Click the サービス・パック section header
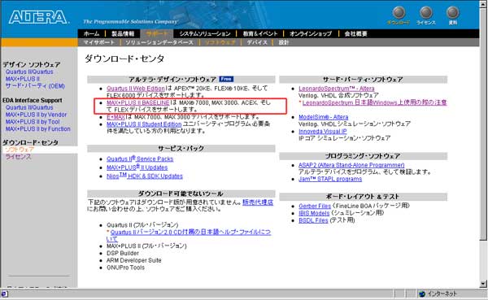This screenshot has width=488, height=300. click(x=181, y=149)
